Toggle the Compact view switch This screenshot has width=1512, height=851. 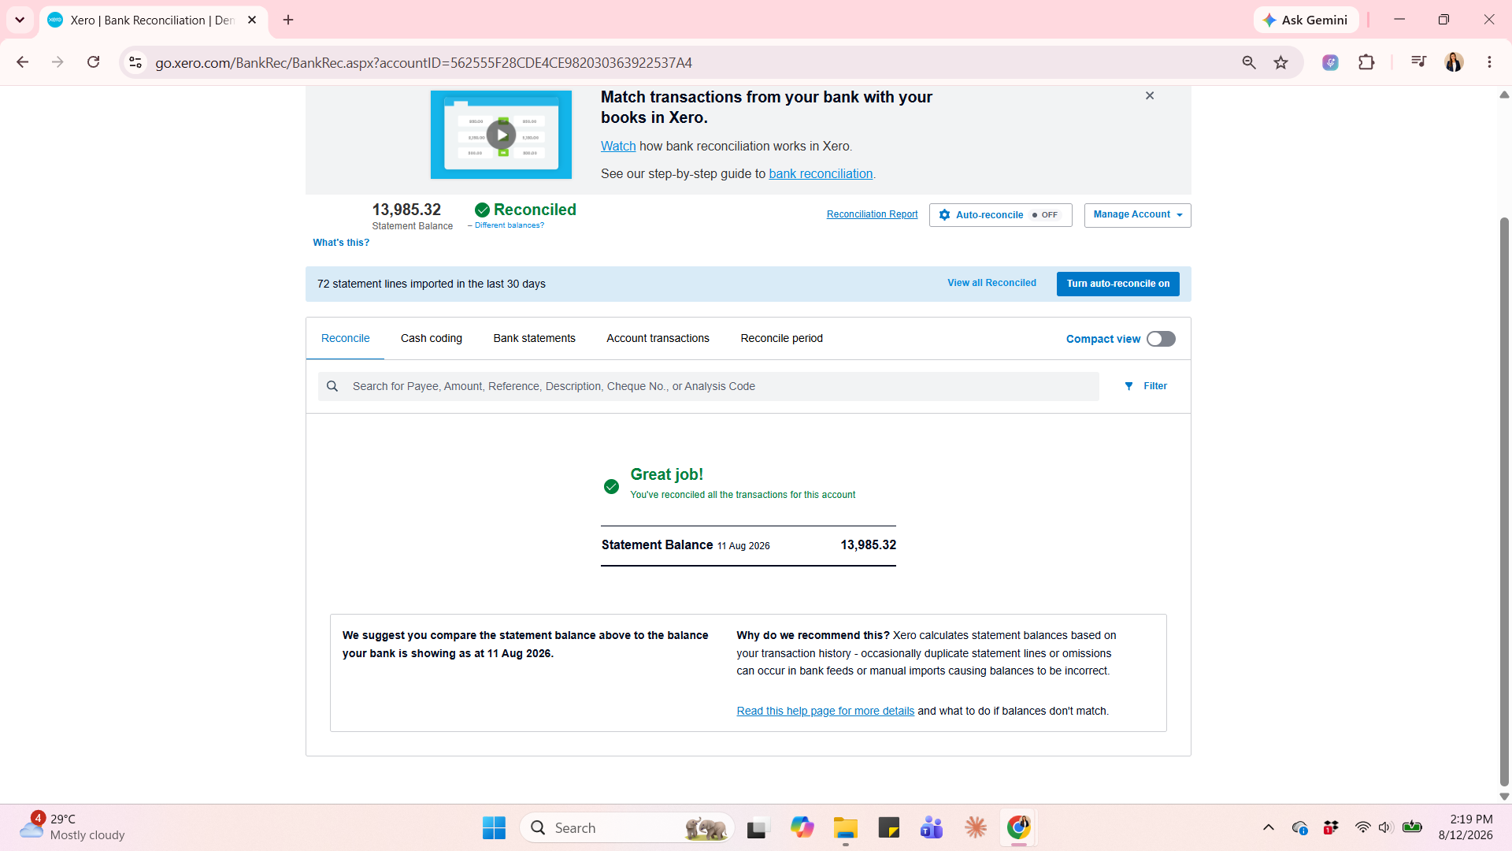[x=1161, y=339]
